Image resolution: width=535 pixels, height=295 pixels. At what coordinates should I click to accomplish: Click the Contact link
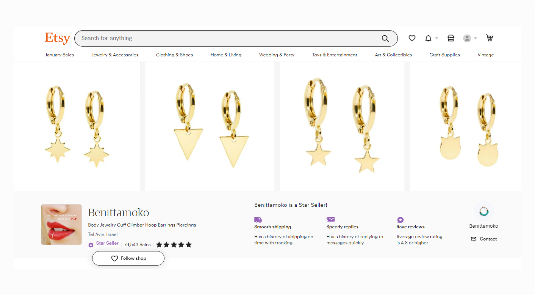484,239
